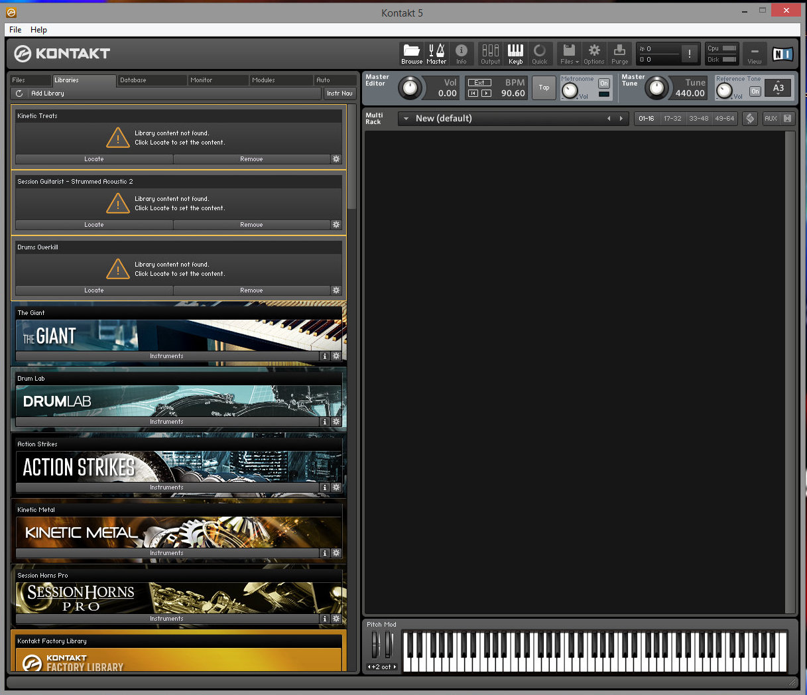Open gear settings for The Giant library
Image resolution: width=807 pixels, height=695 pixels.
point(336,356)
